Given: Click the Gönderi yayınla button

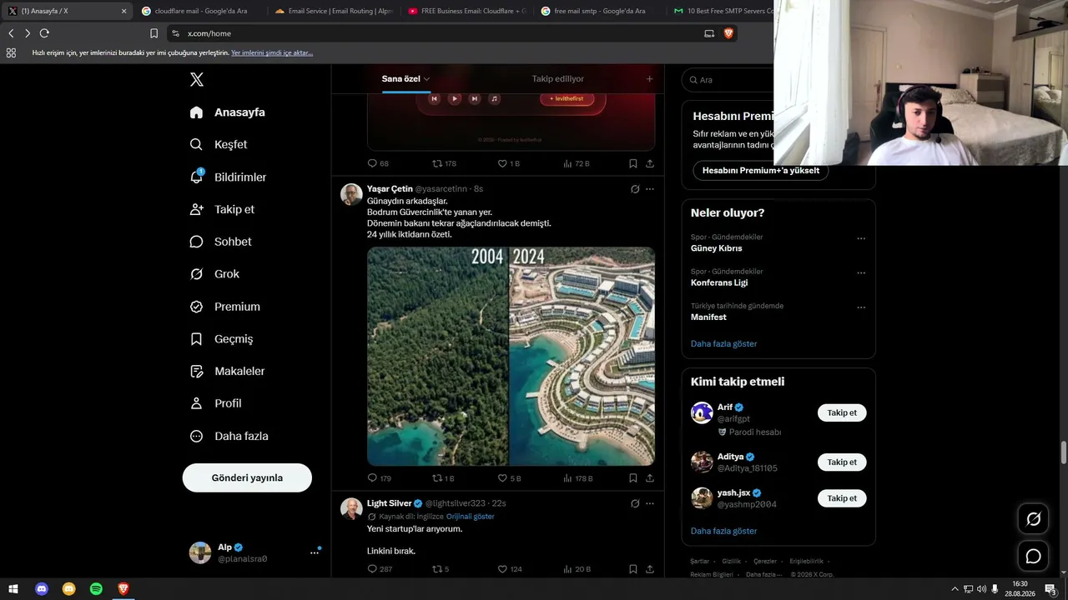Looking at the screenshot, I should pos(247,477).
